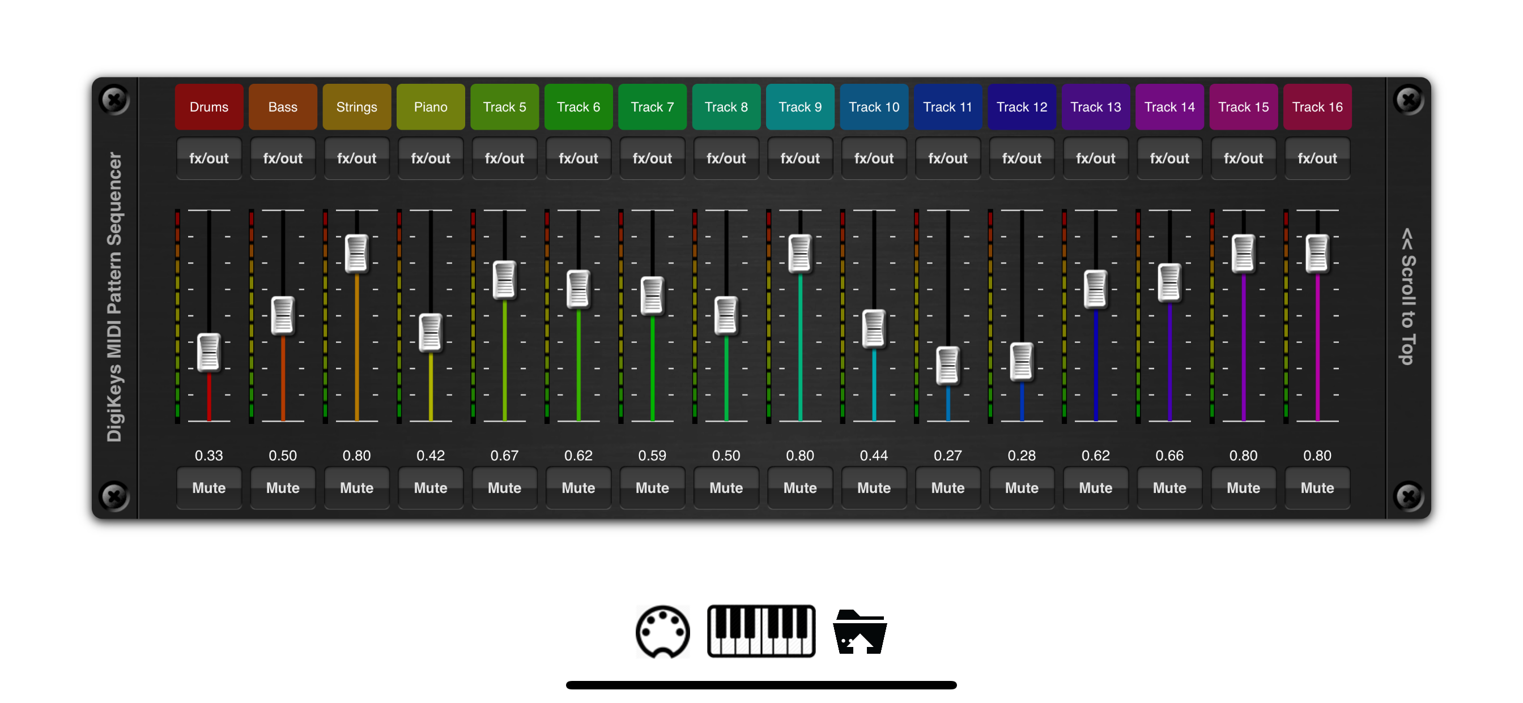The height and width of the screenshot is (703, 1523).
Task: Select the Piano track header
Action: (x=431, y=107)
